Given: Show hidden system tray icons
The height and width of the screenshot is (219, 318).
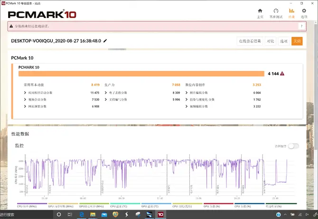Looking at the screenshot, I should tap(285, 215).
